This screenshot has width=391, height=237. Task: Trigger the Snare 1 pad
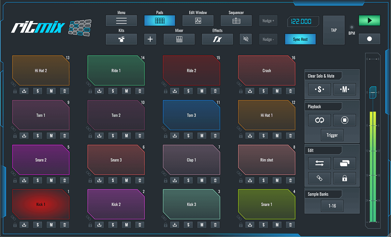267,204
